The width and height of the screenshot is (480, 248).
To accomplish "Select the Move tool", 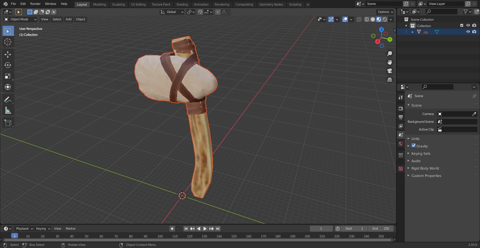I will [x=8, y=54].
